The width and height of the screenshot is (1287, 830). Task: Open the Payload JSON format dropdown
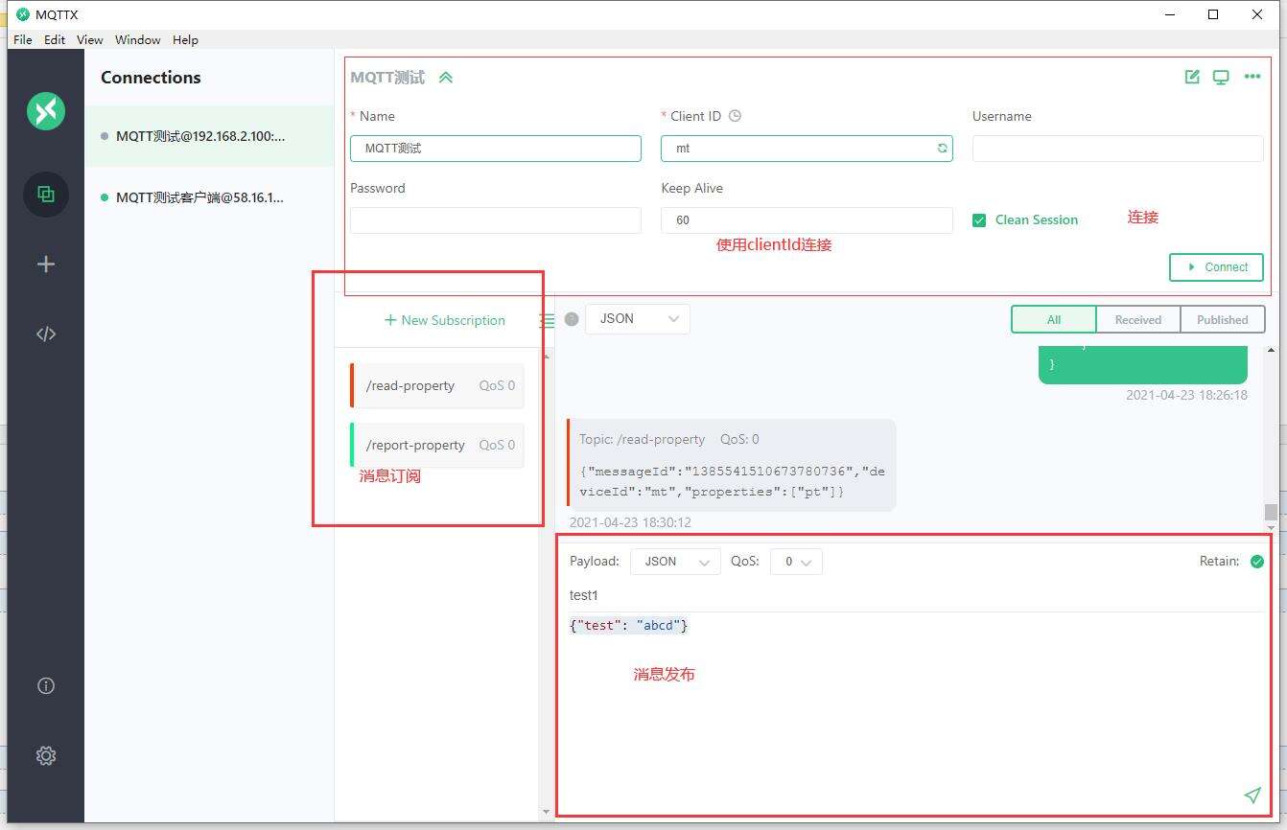pyautogui.click(x=675, y=562)
